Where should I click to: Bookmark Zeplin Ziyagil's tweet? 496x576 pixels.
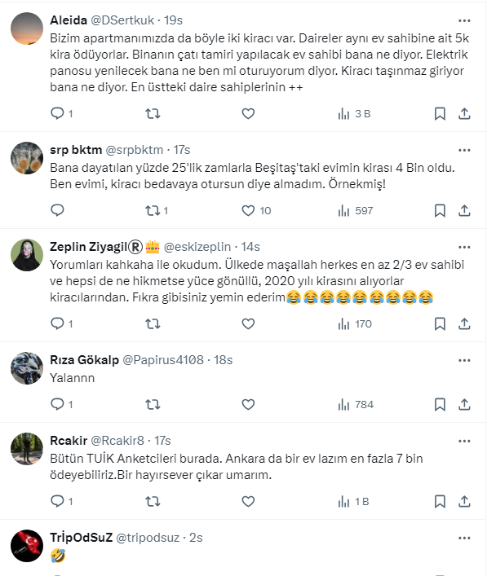(440, 323)
